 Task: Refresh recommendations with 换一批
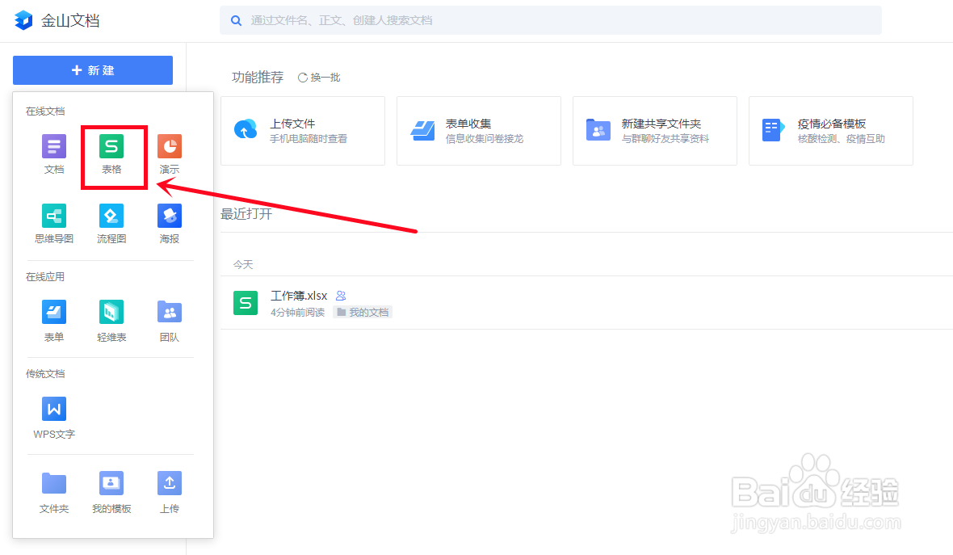319,78
